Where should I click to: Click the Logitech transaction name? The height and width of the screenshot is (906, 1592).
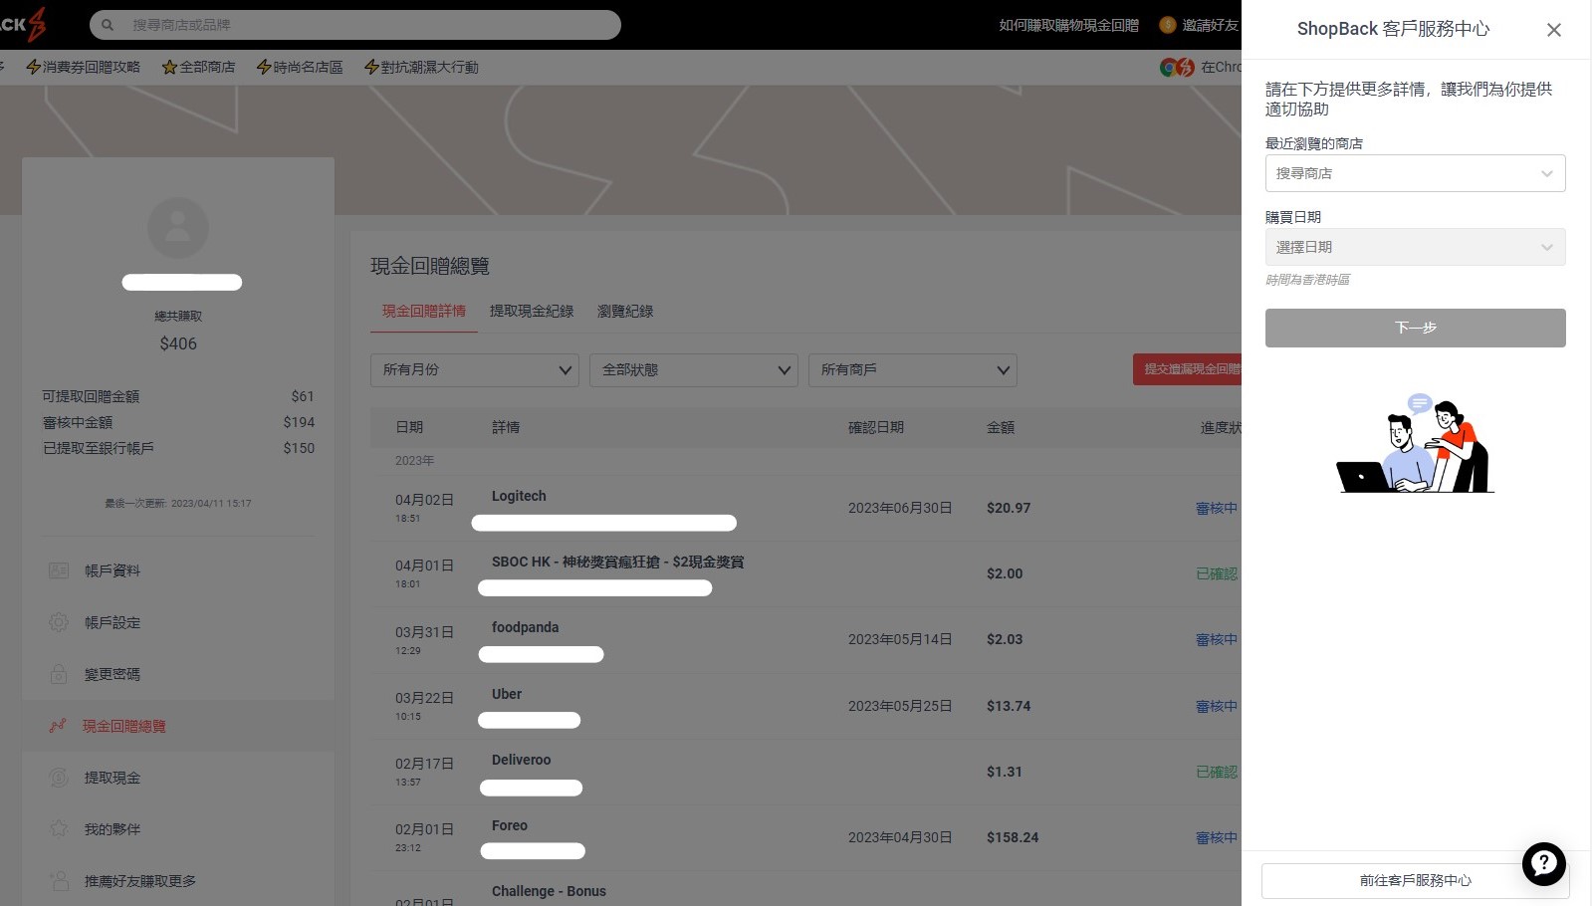519,496
